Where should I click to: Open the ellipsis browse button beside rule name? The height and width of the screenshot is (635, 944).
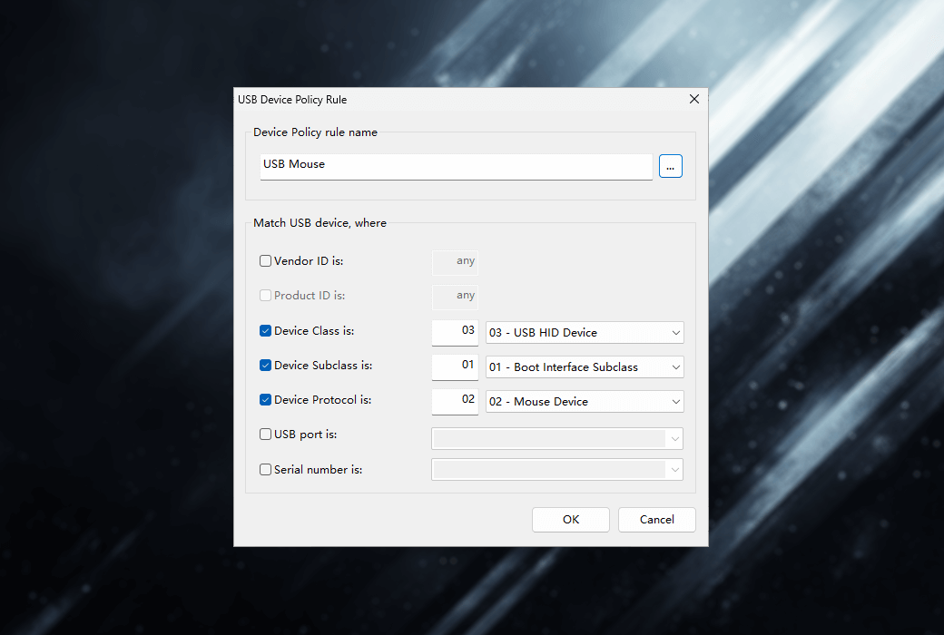pos(671,166)
